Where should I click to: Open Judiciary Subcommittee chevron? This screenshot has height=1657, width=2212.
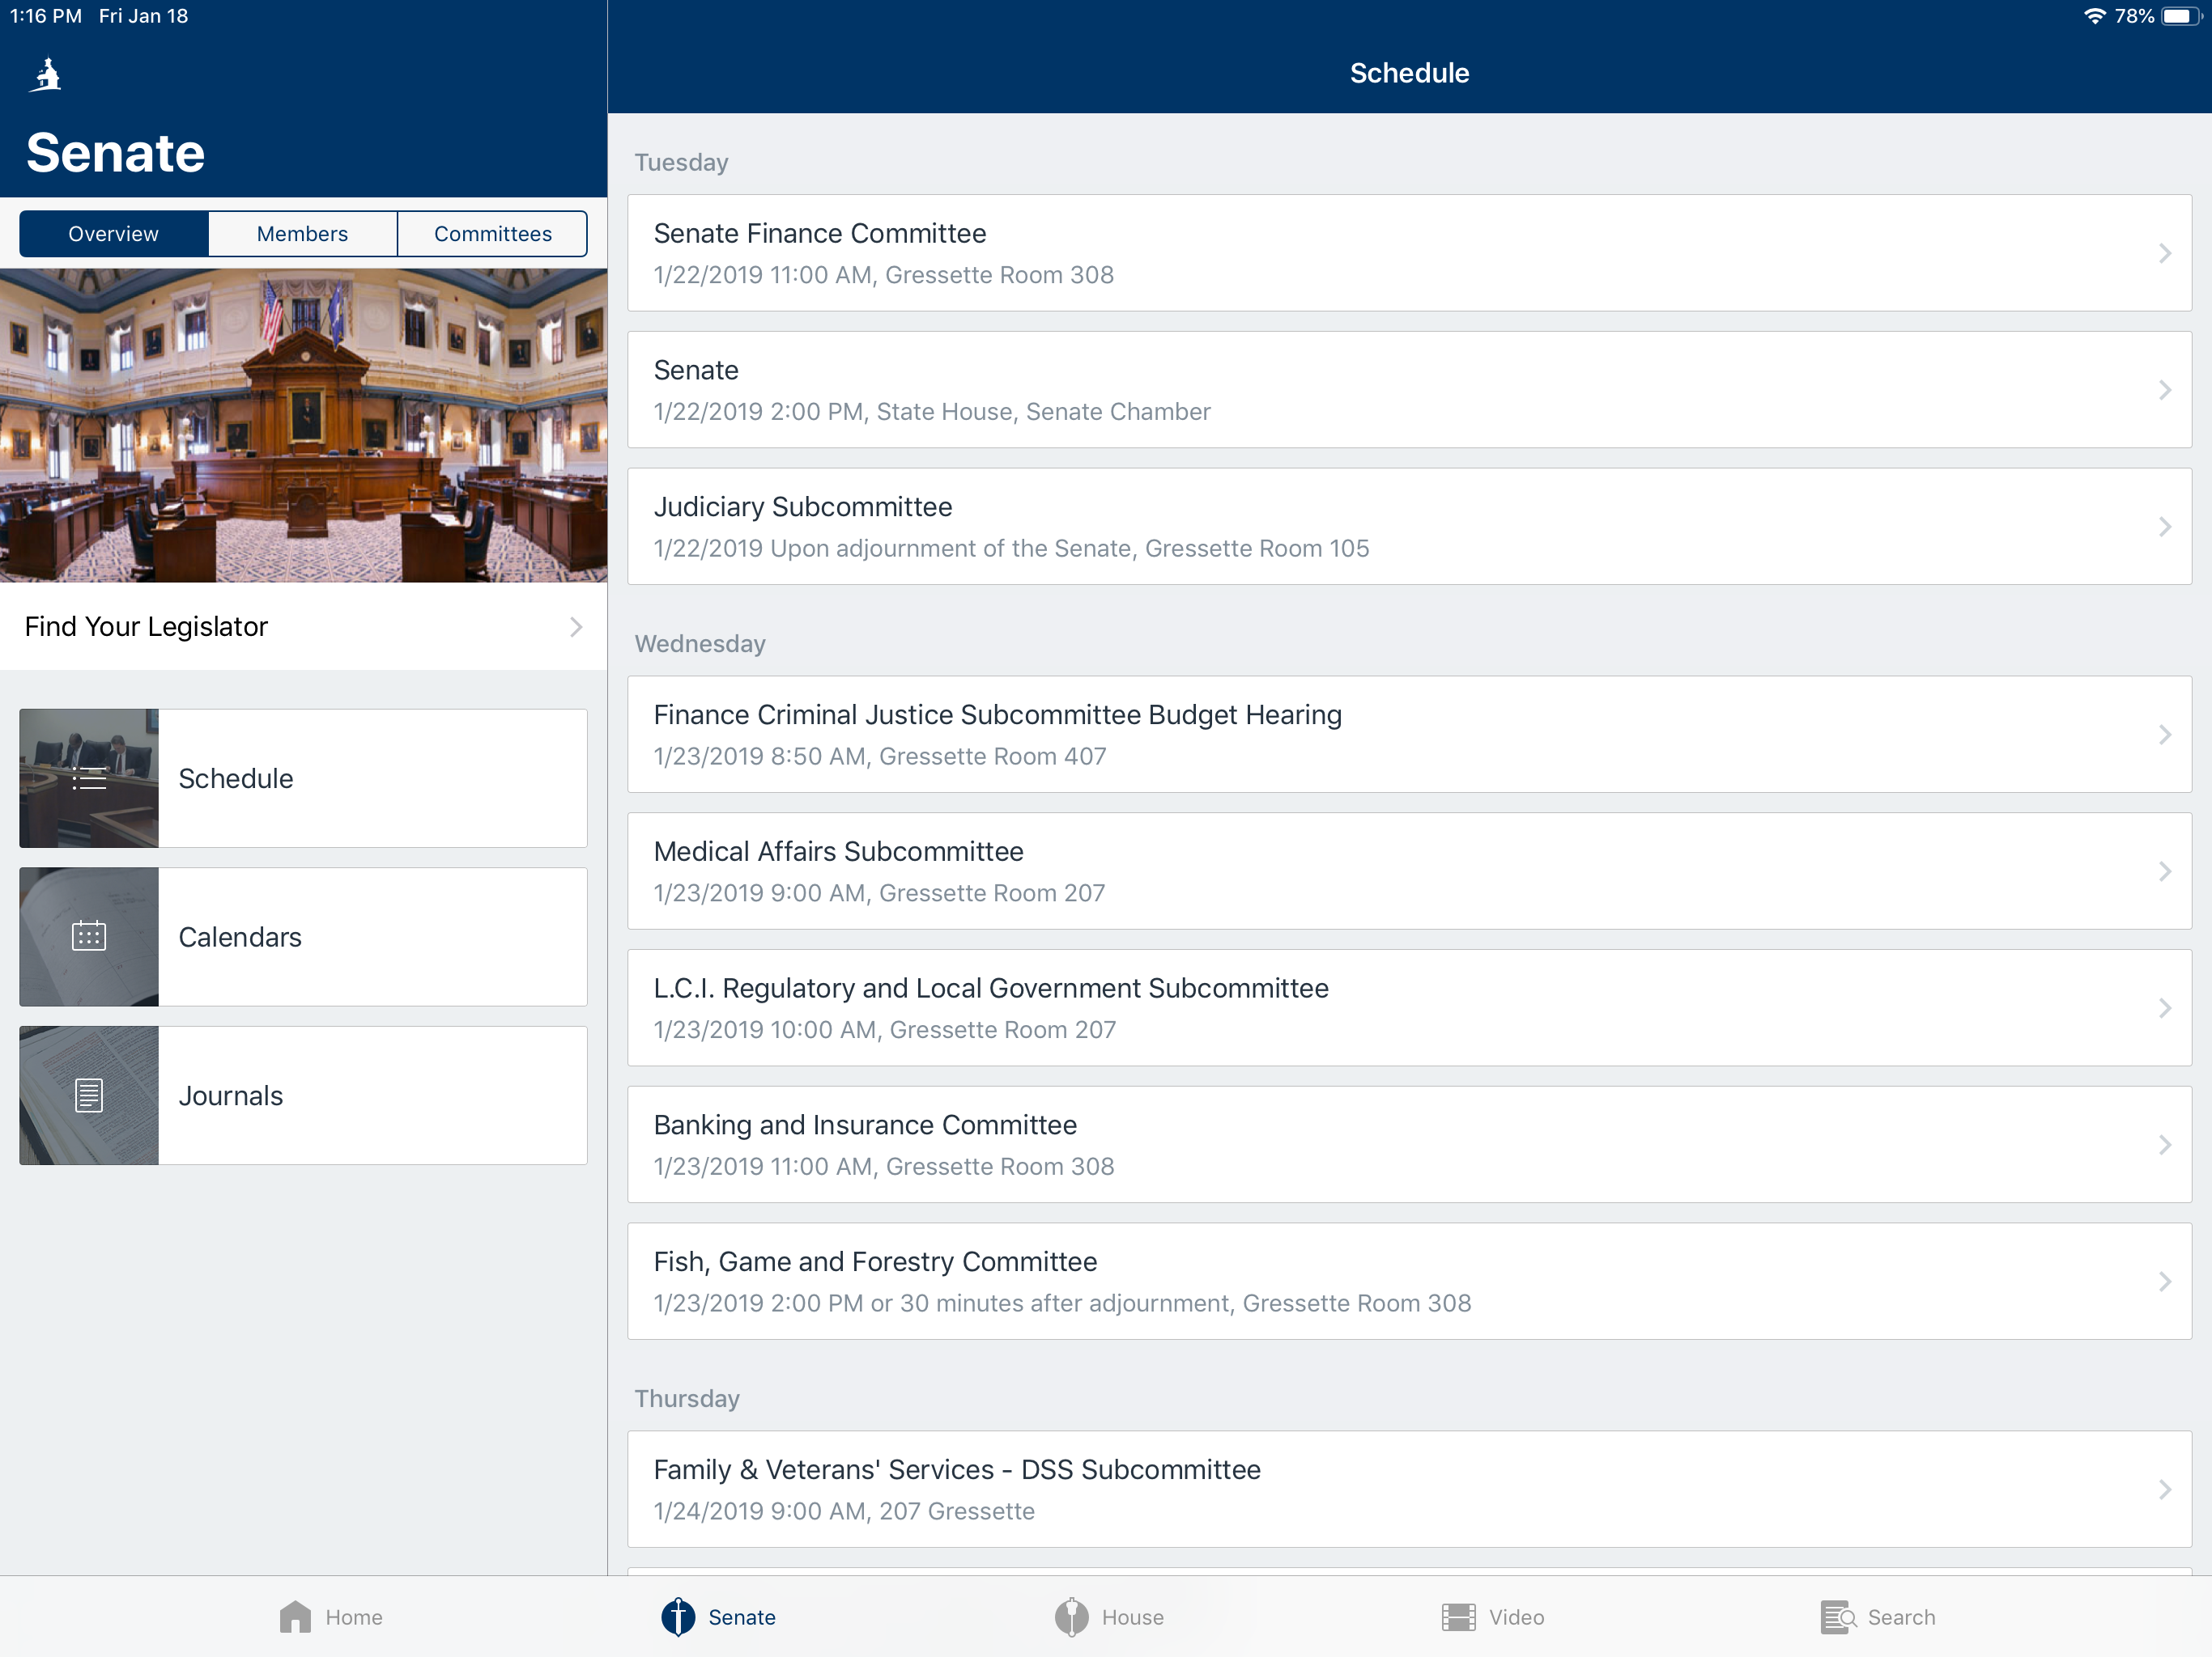[x=2165, y=527]
